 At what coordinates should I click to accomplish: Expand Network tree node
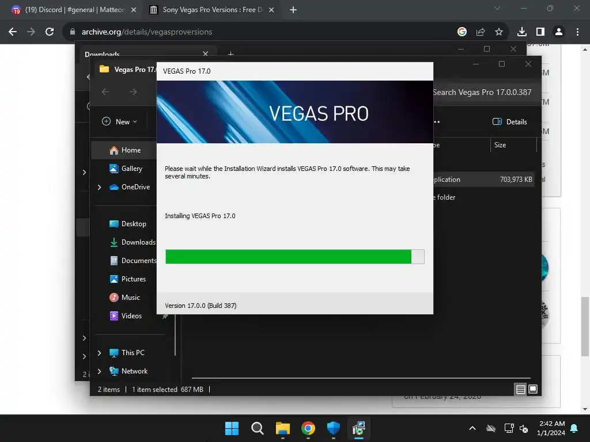(99, 371)
